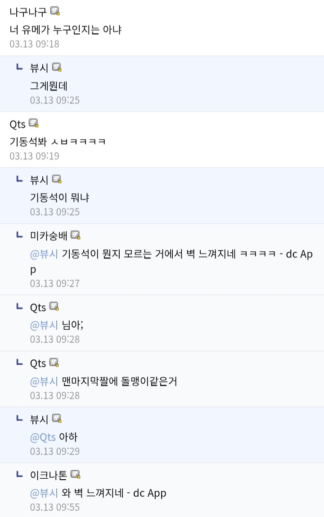Click the reply text 기동석이 뭐냐
This screenshot has width=324, height=517.
click(x=60, y=198)
